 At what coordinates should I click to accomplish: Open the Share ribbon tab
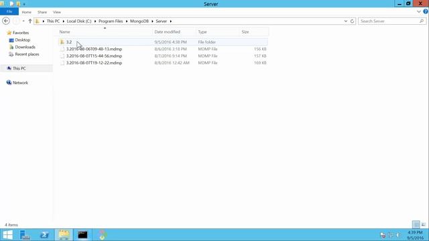click(x=42, y=12)
